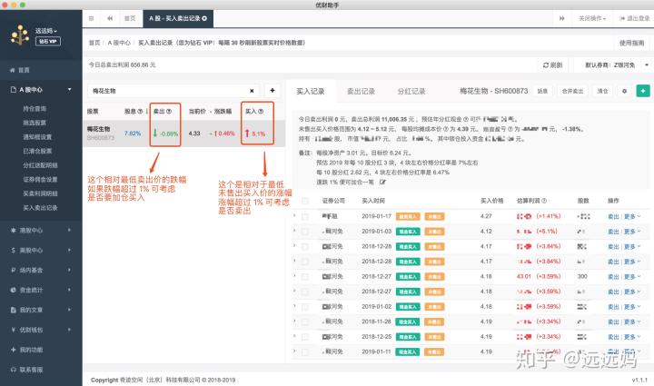Click the help icon beside 股息 column header
Viewport: 654px width, 386px height.
140,112
